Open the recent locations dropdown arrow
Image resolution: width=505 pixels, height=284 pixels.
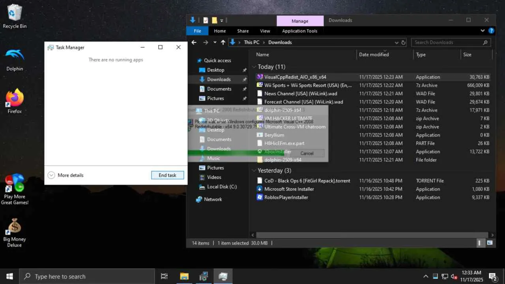tap(215, 42)
